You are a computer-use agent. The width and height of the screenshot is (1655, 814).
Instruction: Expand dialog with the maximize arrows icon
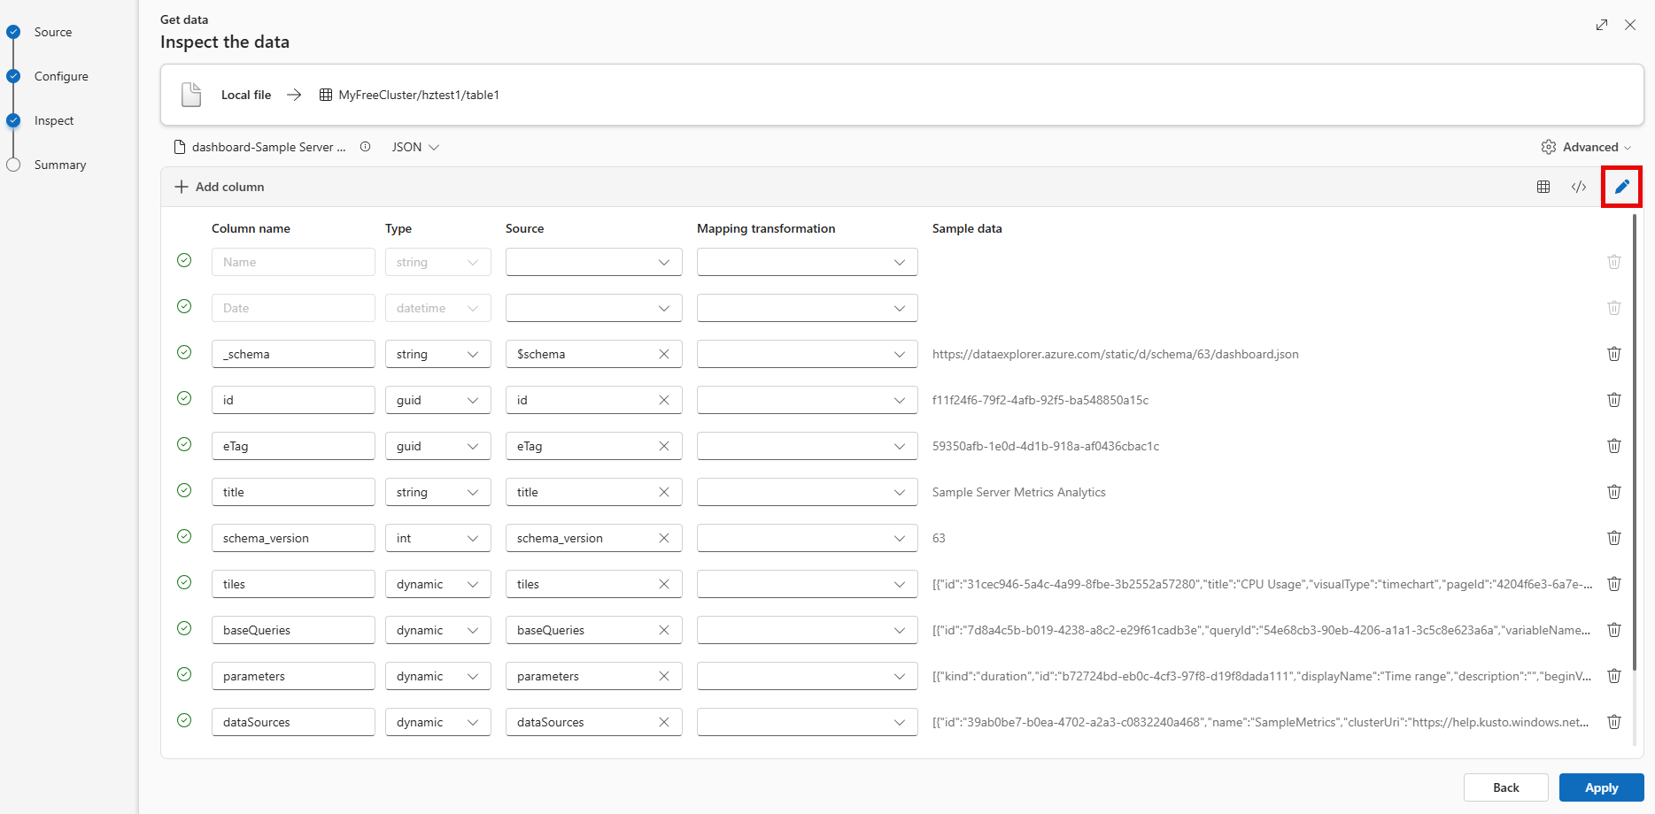pos(1602,25)
